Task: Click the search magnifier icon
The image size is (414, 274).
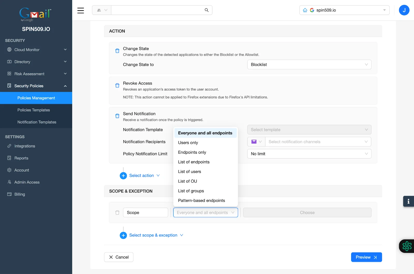Action: click(206, 10)
